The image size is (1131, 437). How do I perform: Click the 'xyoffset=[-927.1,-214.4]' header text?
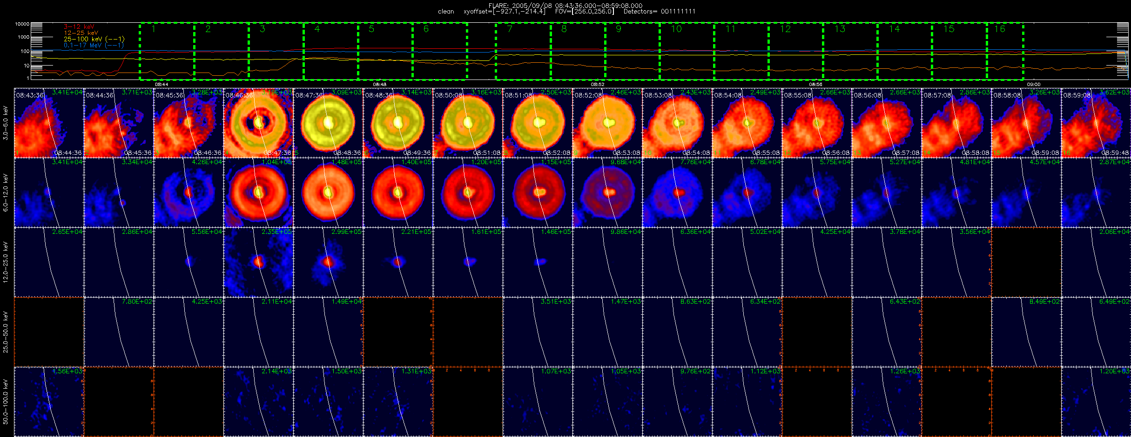point(504,12)
